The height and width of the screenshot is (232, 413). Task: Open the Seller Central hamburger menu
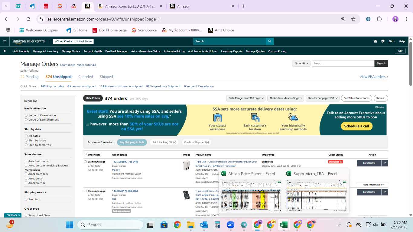click(x=5, y=41)
